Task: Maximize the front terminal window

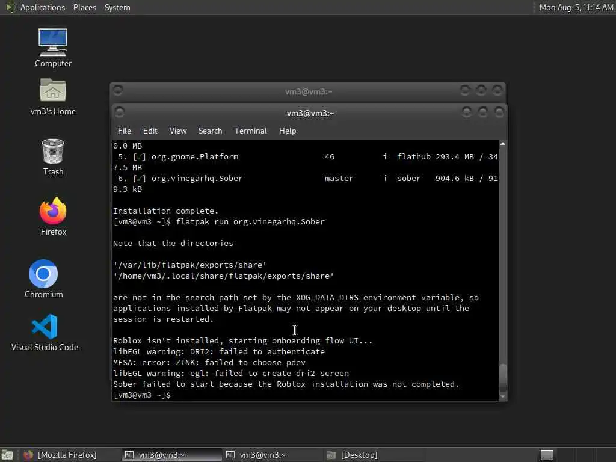Action: pyautogui.click(x=483, y=112)
